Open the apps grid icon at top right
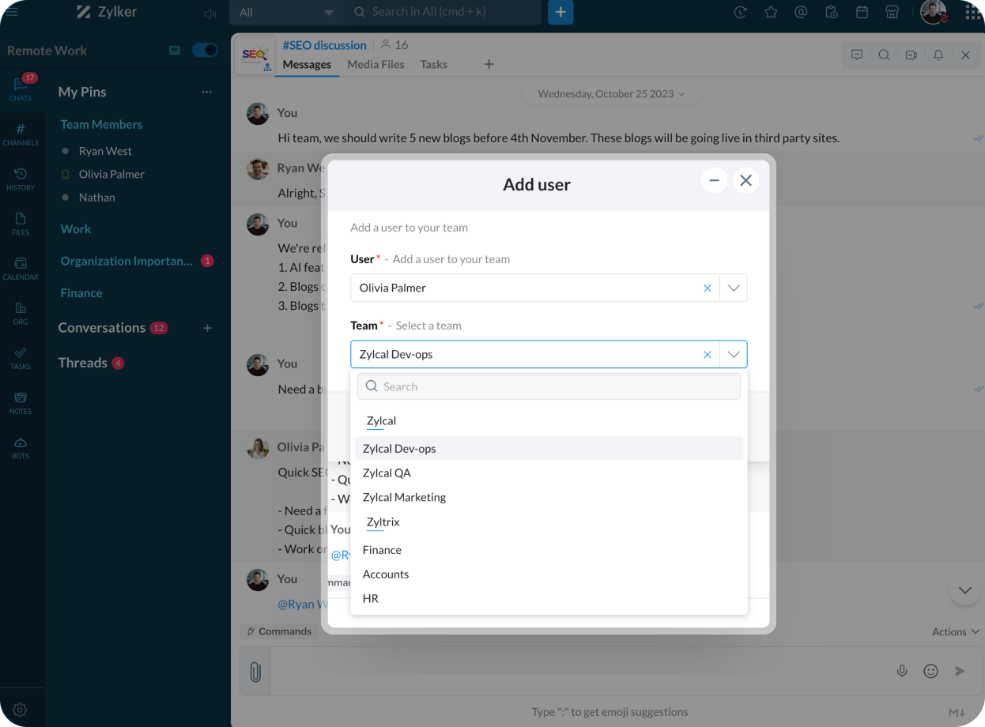 (x=973, y=13)
